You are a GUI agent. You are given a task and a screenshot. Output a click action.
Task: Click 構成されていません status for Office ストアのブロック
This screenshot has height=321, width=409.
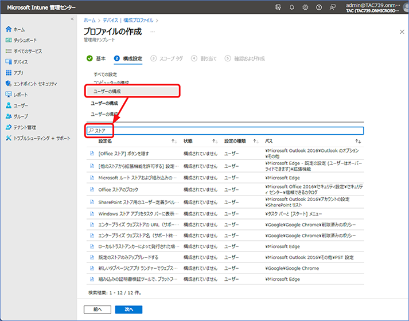[200, 190]
